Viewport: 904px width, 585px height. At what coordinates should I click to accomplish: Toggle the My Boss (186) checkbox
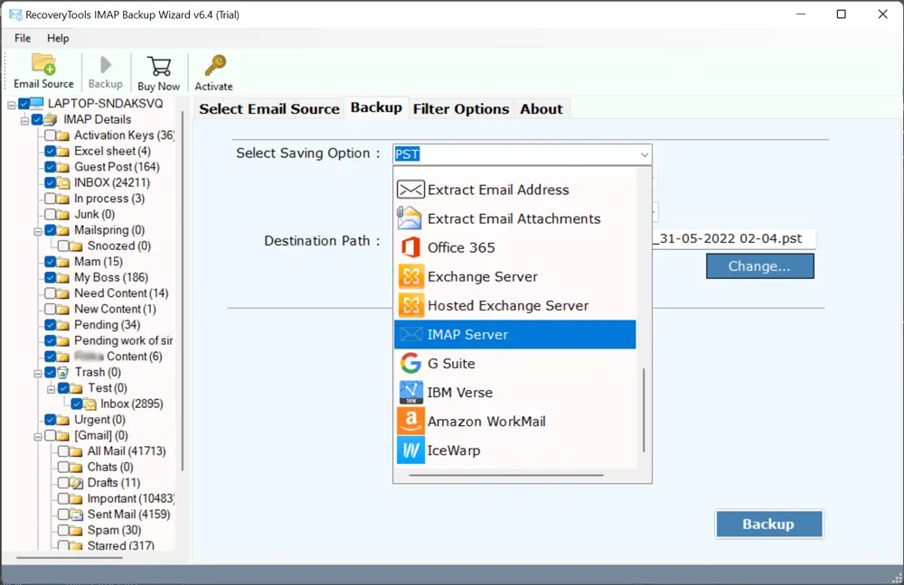[51, 277]
